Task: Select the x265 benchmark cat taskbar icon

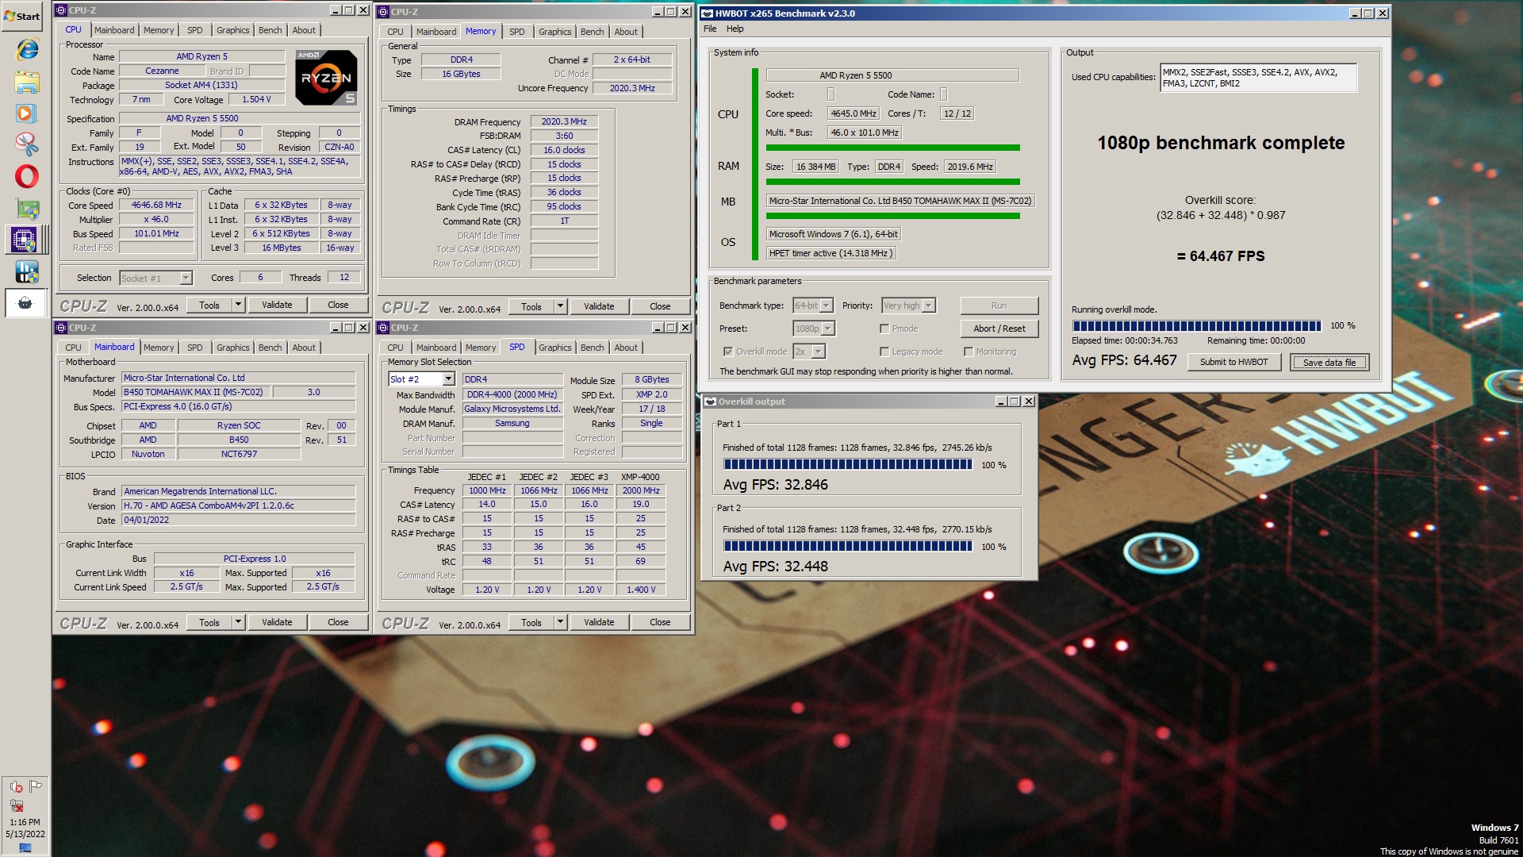Action: 25,303
